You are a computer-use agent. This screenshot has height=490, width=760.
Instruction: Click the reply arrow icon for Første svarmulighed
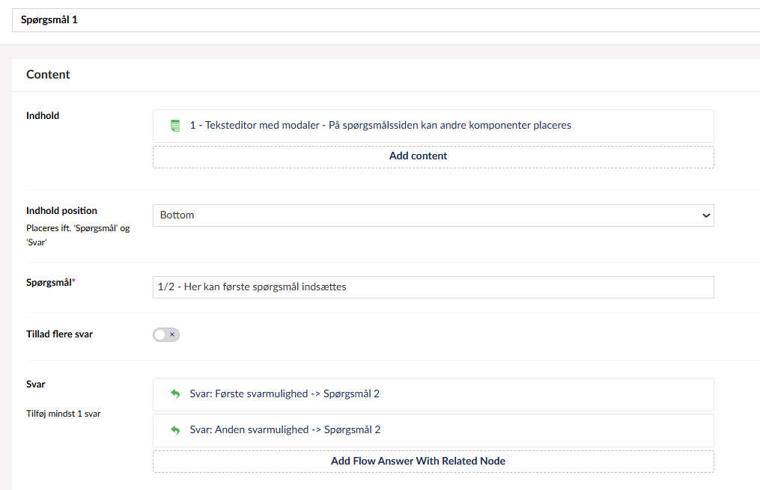click(175, 394)
